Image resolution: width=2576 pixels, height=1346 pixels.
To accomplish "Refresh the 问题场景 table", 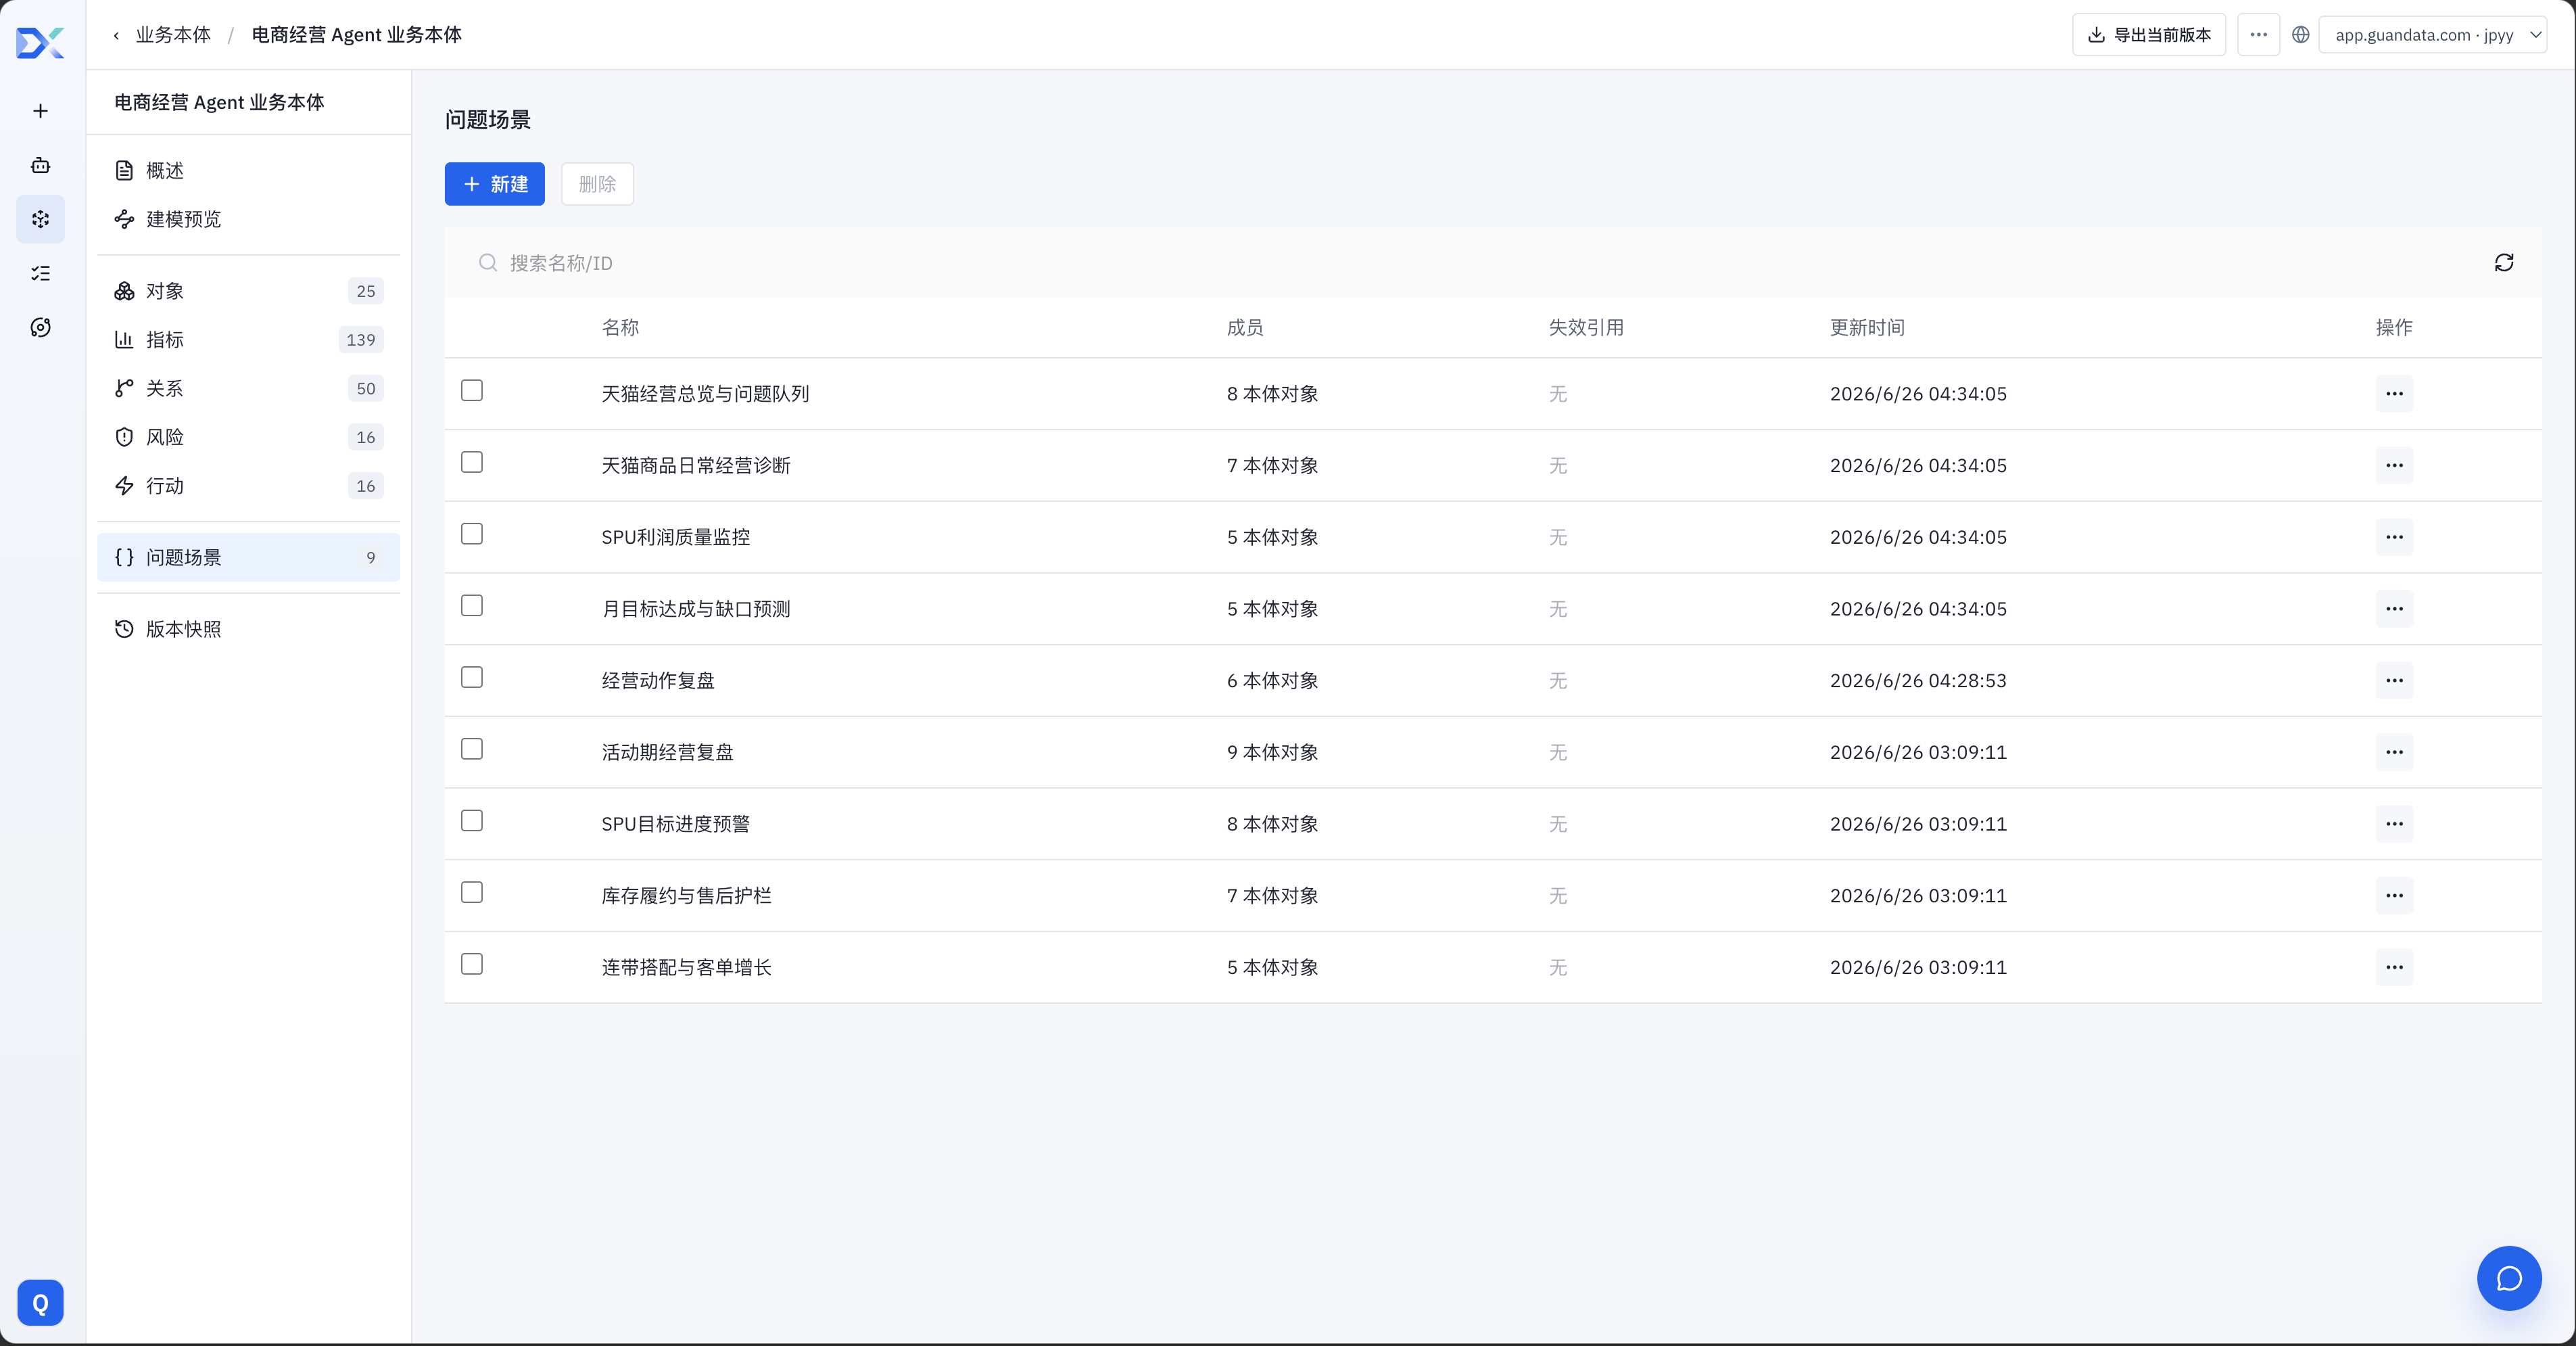I will point(2504,263).
